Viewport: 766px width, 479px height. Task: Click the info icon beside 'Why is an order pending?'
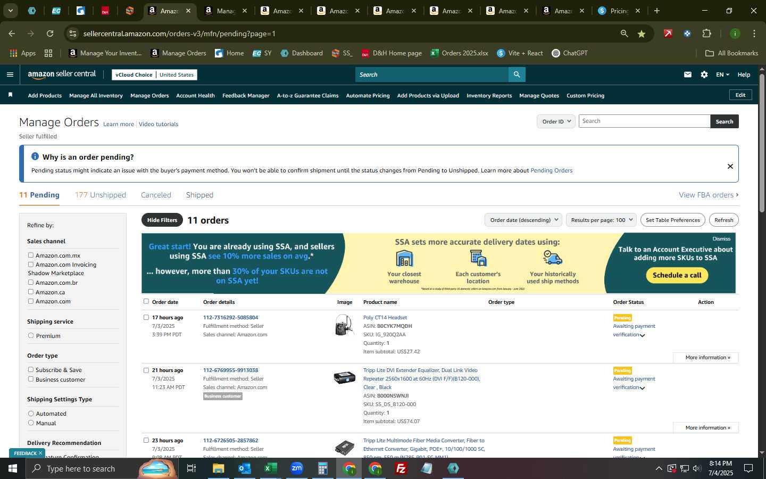click(35, 156)
